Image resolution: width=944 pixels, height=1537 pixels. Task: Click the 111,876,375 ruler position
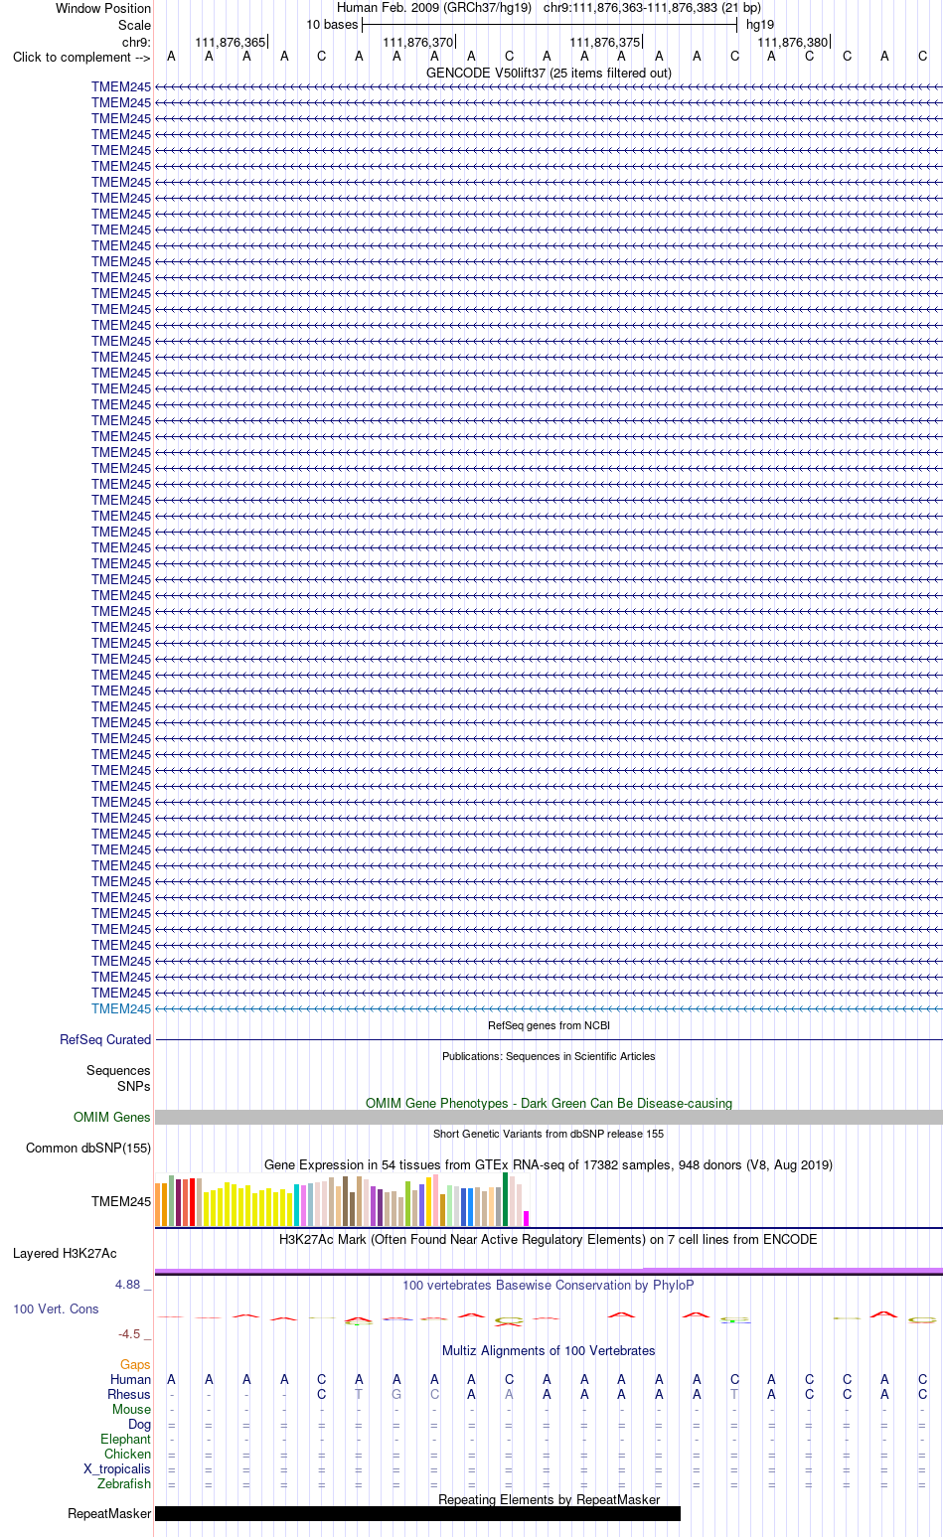605,42
